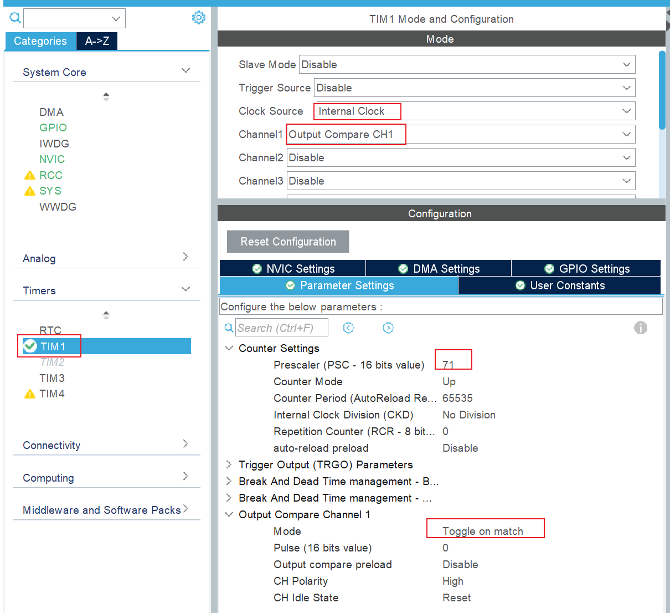
Task: Switch to the NVIC Settings tab
Action: (293, 268)
